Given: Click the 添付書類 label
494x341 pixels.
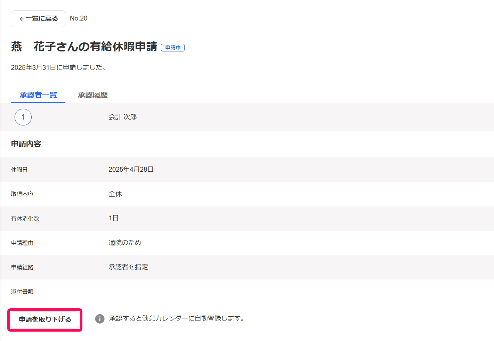Looking at the screenshot, I should click(22, 292).
